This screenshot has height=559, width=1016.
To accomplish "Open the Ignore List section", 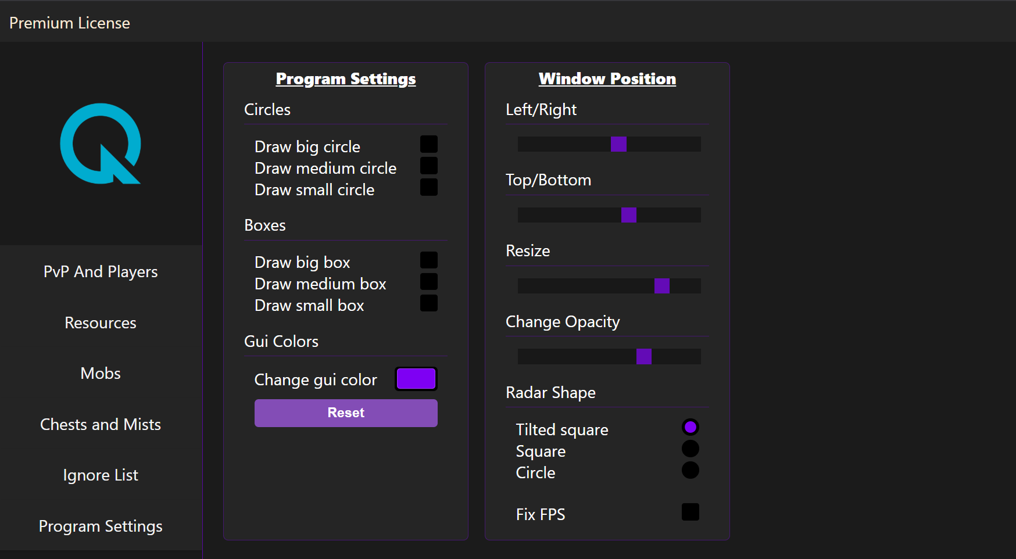I will [x=101, y=475].
